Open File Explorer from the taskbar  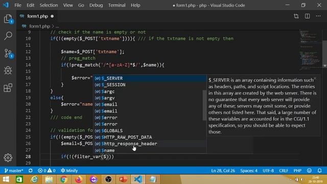point(49,179)
